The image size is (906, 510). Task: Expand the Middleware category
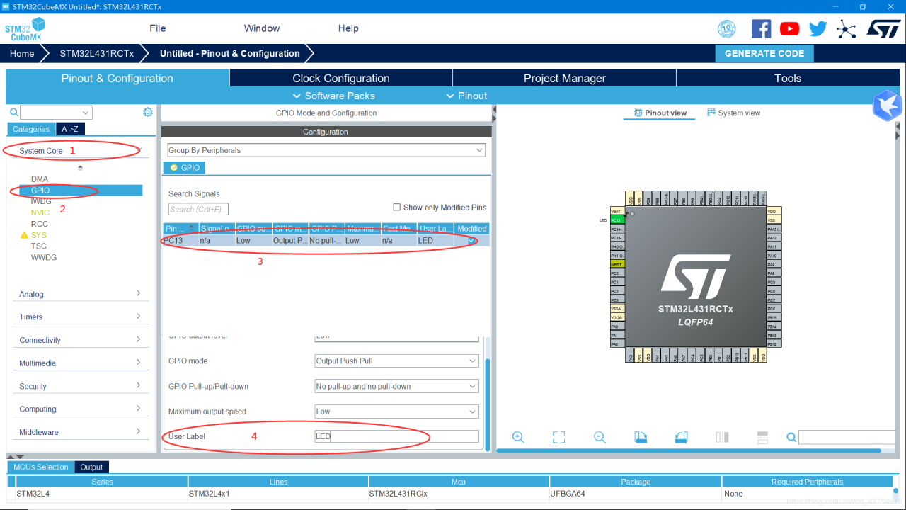pos(81,432)
